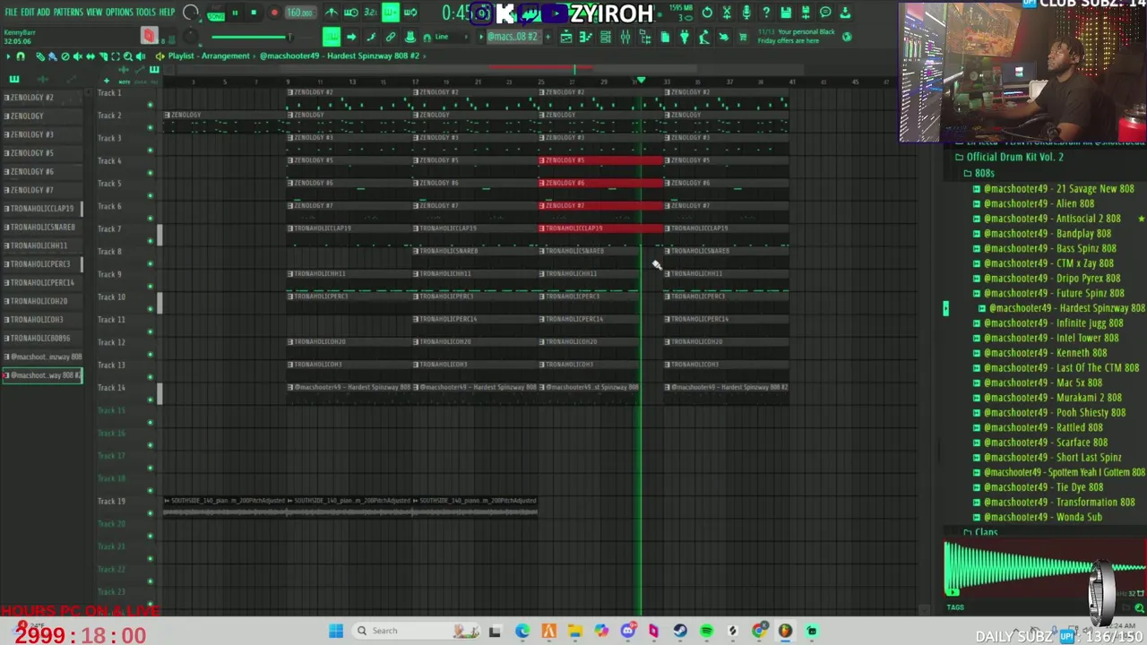Select the playlist Playback speaker tool

(141, 56)
